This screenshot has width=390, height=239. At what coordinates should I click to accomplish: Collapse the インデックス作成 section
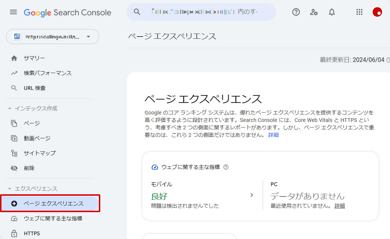[x=10, y=109]
